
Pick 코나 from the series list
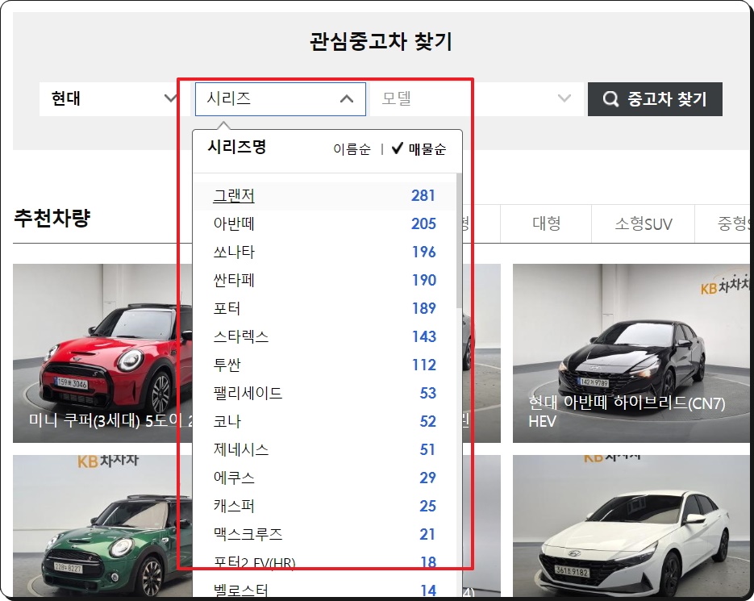(x=324, y=421)
